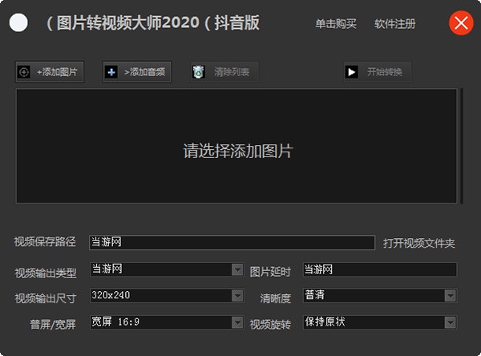Click the 图片延时 input field
481x356 pixels.
click(380, 269)
